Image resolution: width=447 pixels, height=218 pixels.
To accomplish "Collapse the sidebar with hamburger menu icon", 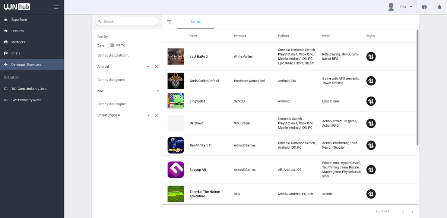I will pos(56,7).
